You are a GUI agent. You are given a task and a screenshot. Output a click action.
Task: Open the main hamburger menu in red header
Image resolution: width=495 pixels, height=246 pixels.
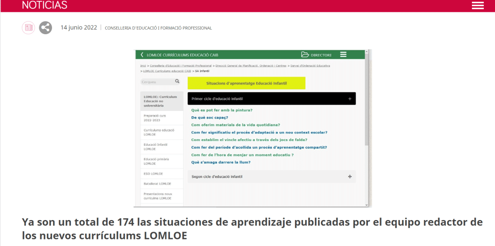tap(478, 5)
